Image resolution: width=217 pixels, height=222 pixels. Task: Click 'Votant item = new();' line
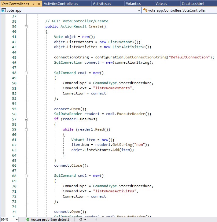93,140
